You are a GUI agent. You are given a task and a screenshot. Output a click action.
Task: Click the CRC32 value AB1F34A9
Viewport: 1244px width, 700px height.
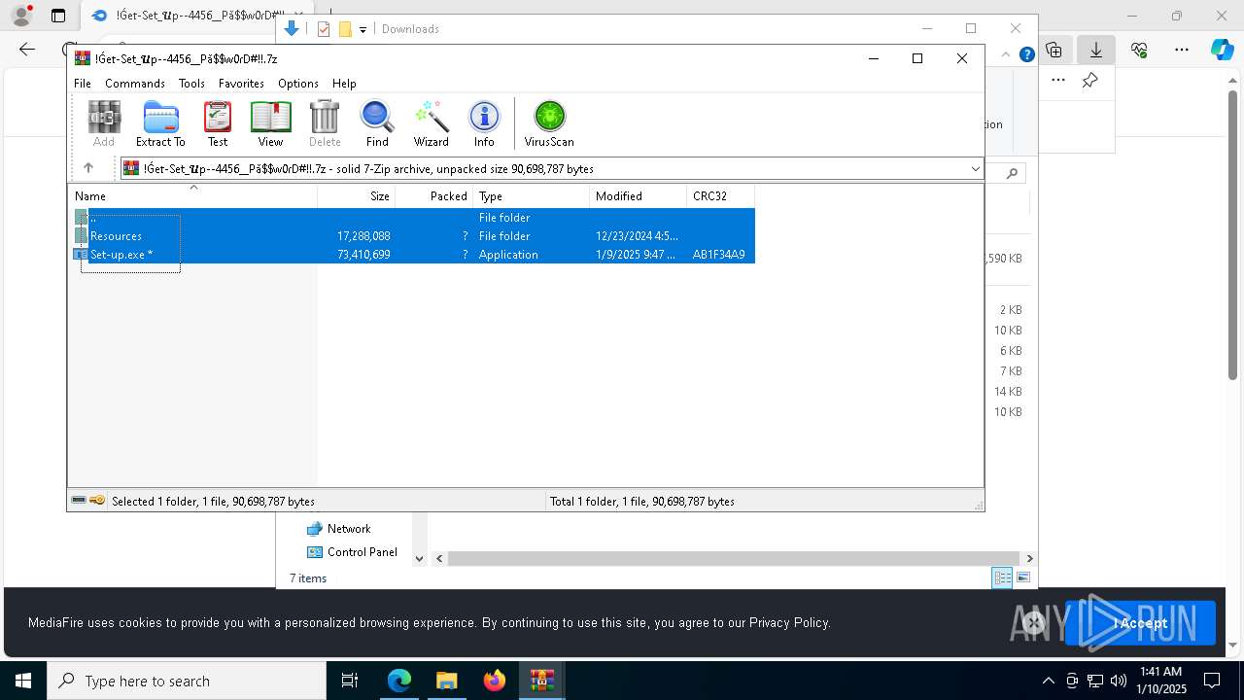tap(718, 255)
